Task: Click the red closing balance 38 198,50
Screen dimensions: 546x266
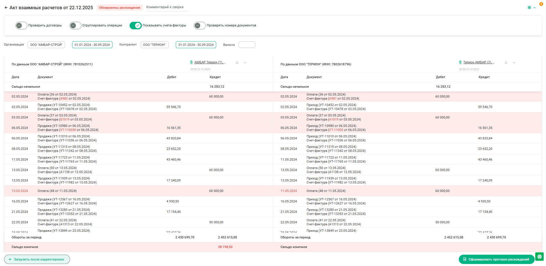Action: pos(225,247)
